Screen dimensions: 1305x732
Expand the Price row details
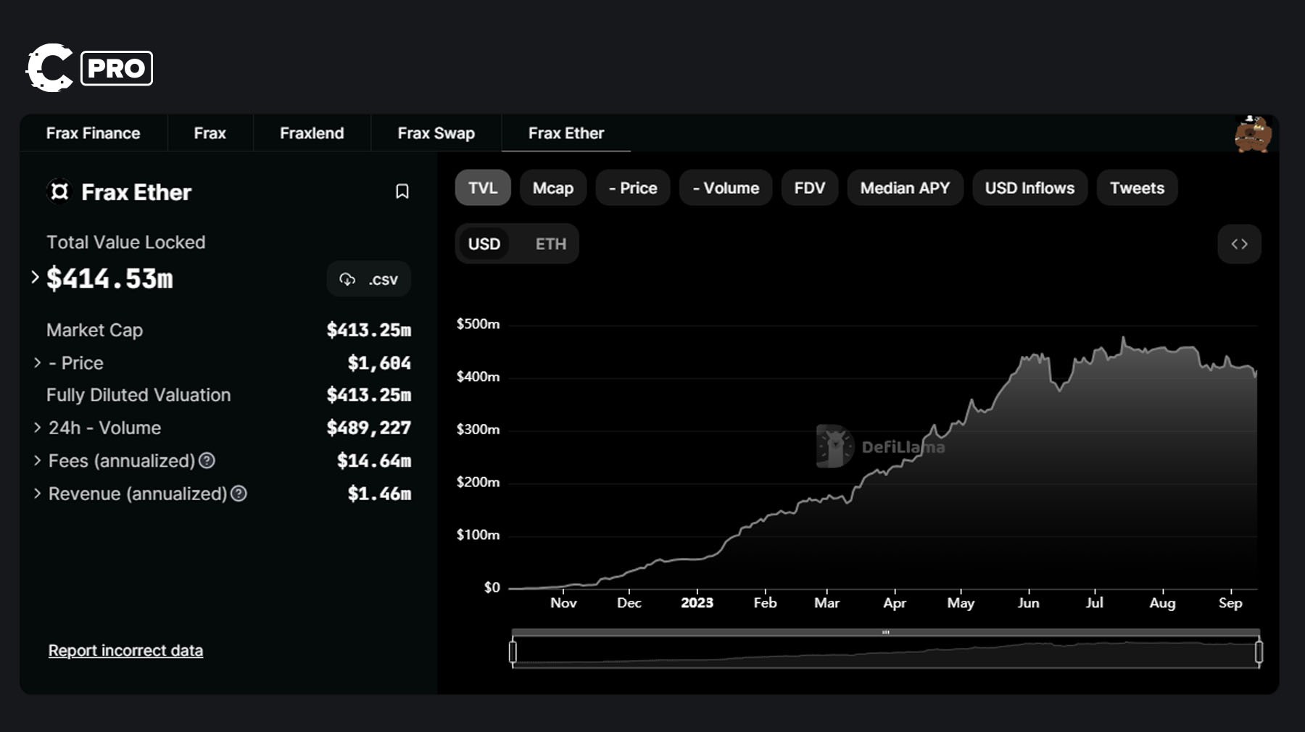click(37, 362)
